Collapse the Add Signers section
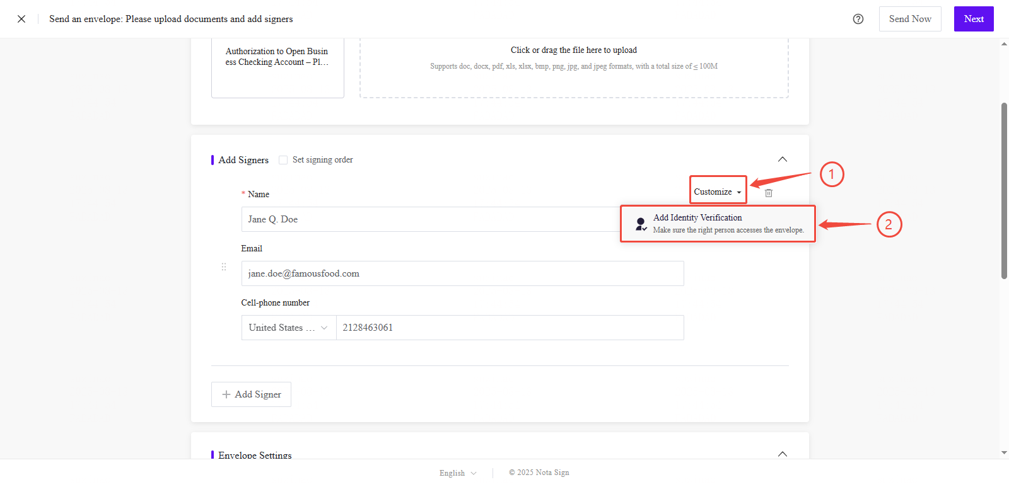Viewport: 1009px width, 487px height. pos(782,159)
